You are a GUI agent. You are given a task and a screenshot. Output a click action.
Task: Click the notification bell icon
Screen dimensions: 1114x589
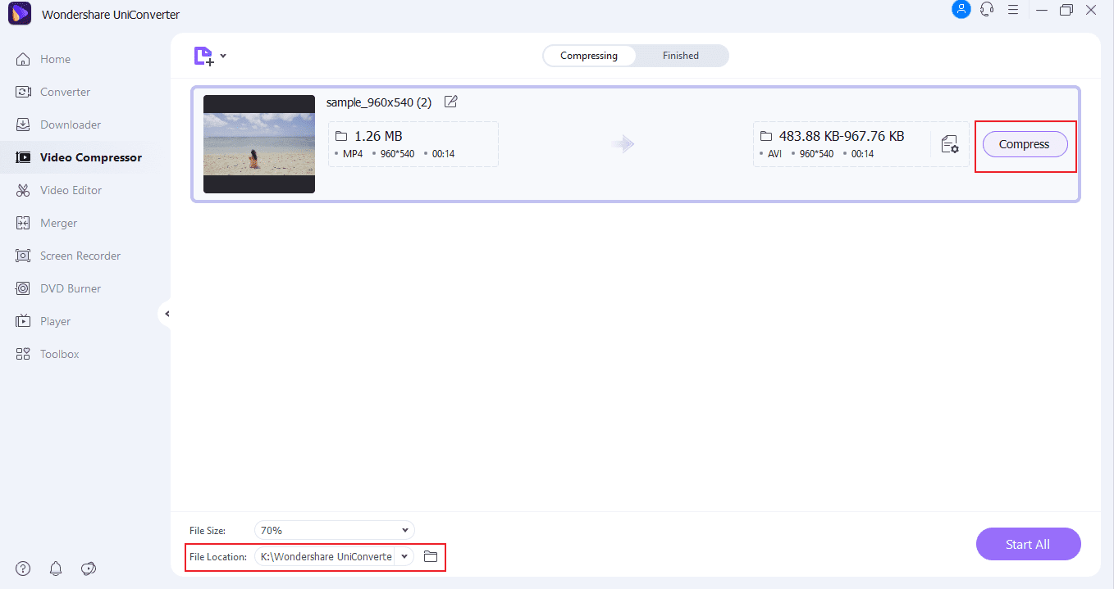[56, 569]
